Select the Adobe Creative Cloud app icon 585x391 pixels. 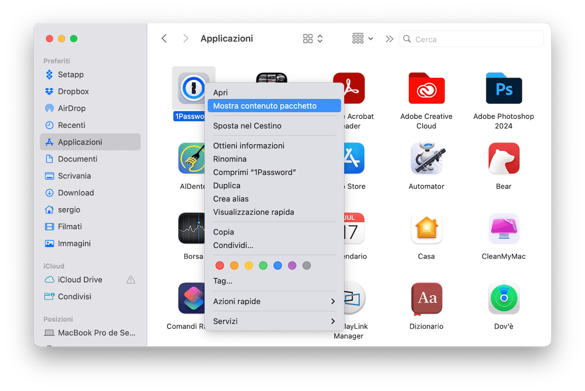(426, 88)
